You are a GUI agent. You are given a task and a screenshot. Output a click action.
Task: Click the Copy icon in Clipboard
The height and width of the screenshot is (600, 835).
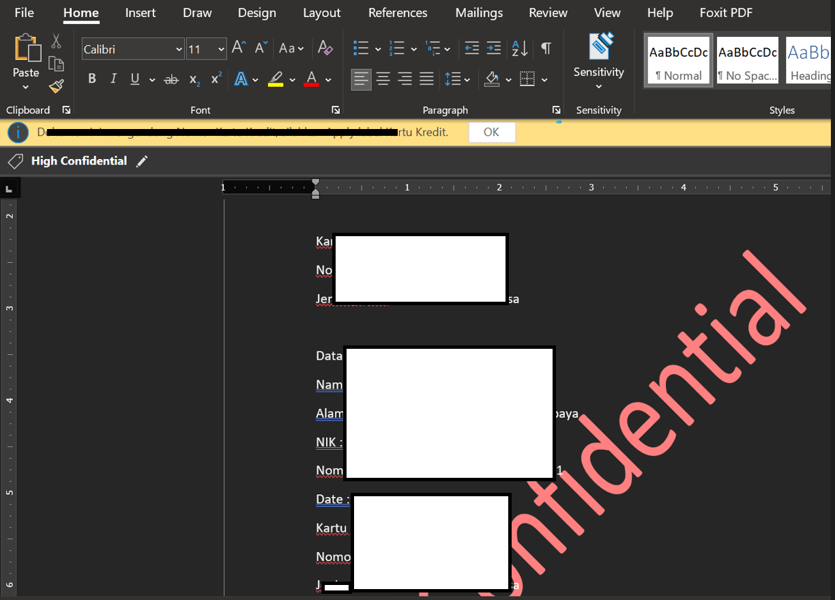coord(56,64)
